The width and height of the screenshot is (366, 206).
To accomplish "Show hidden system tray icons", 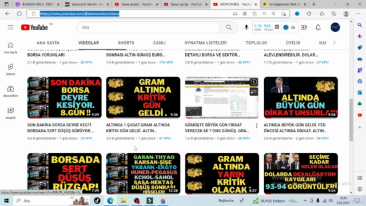I will [305, 201].
